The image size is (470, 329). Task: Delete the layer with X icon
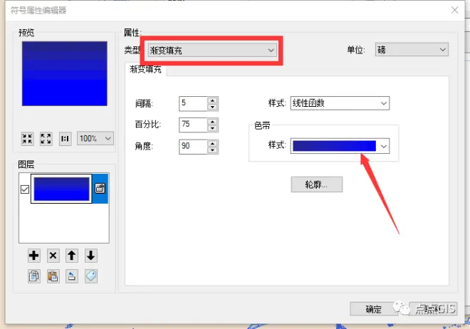(53, 256)
